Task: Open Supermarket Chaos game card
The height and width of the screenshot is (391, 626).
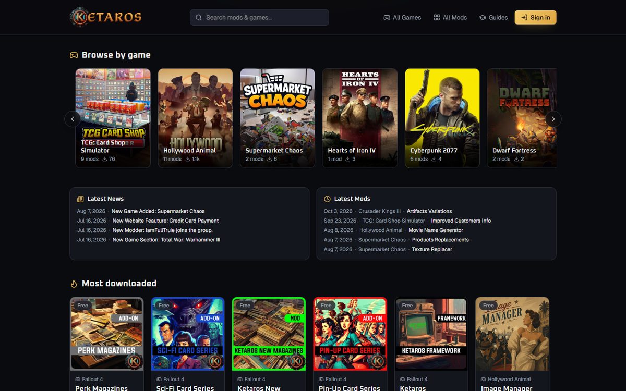Action: pyautogui.click(x=278, y=118)
